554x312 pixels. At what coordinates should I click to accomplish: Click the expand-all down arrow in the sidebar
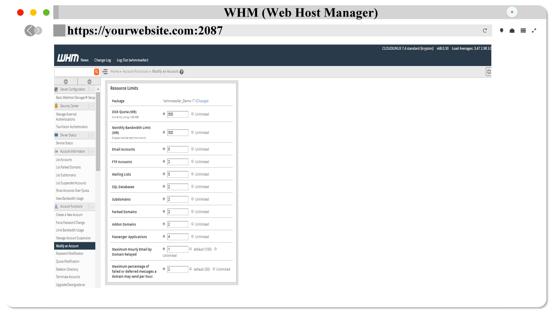click(x=89, y=82)
